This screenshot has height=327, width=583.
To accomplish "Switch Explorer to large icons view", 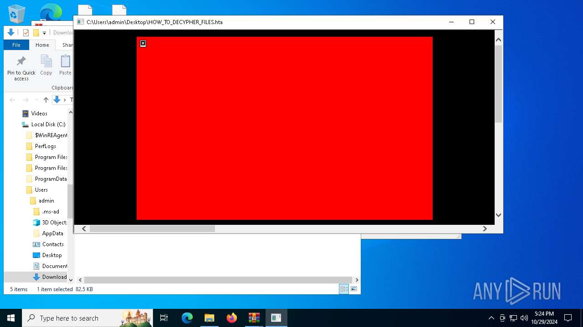I will [x=353, y=289].
